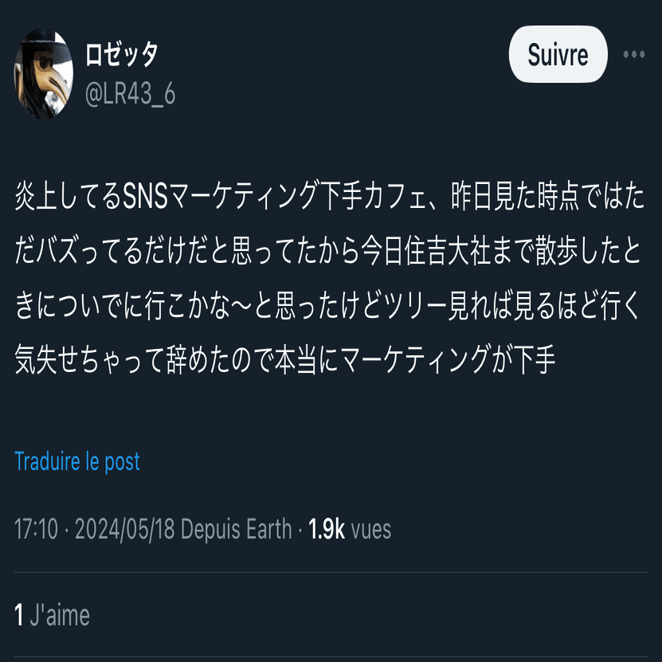Click the 17:10 post time
Image resolution: width=662 pixels, height=662 pixels.
[x=36, y=529]
